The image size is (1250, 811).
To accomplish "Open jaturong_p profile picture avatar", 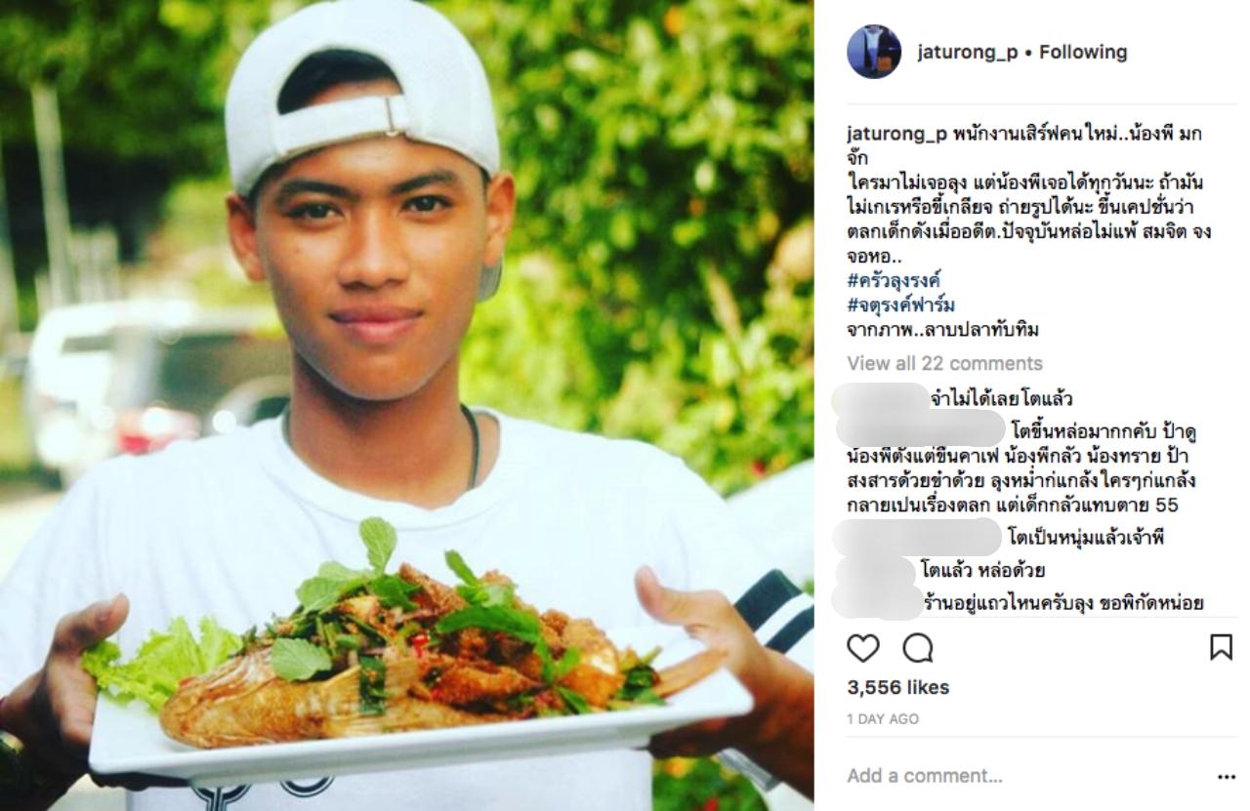I will (874, 52).
